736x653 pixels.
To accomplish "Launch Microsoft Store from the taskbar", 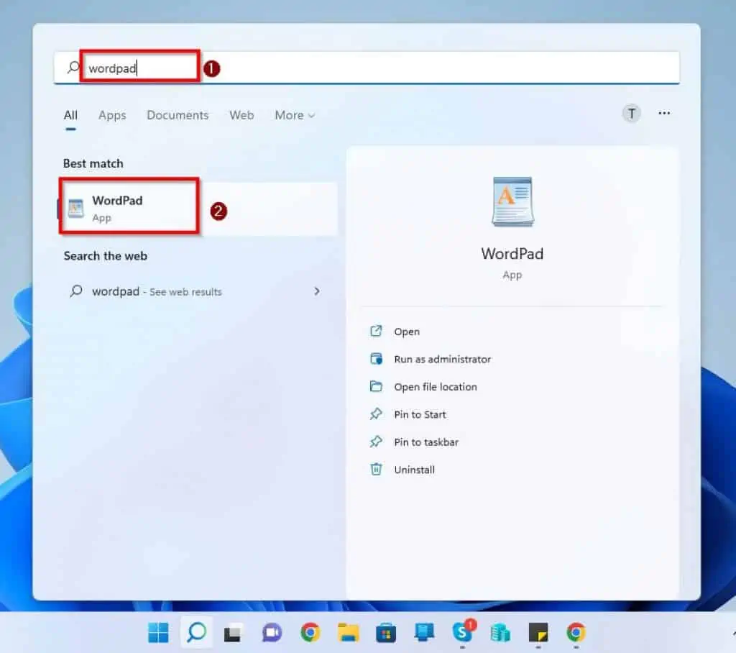I will (x=387, y=633).
